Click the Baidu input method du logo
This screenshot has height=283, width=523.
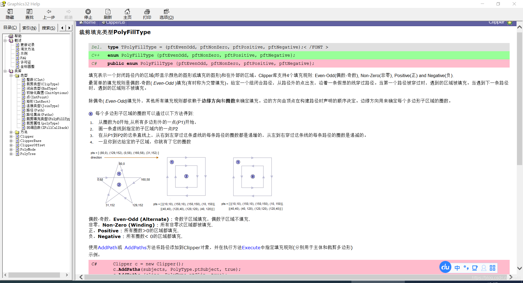[445, 267]
